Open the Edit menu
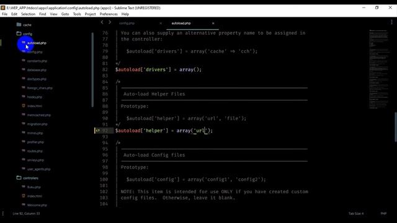 point(14,14)
